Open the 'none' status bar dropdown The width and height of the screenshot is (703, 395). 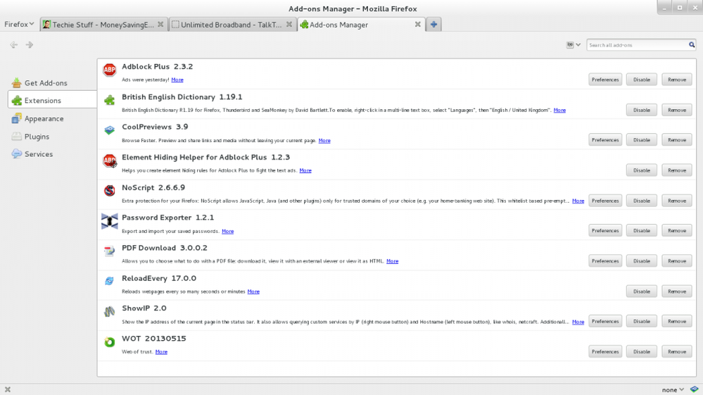673,389
